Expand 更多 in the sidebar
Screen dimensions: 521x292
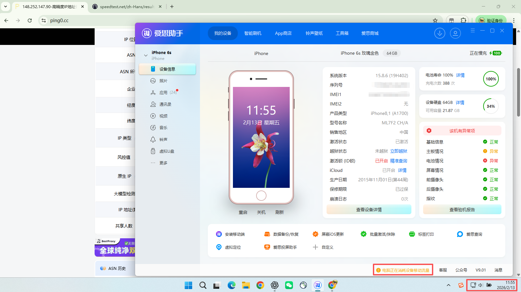(x=163, y=163)
